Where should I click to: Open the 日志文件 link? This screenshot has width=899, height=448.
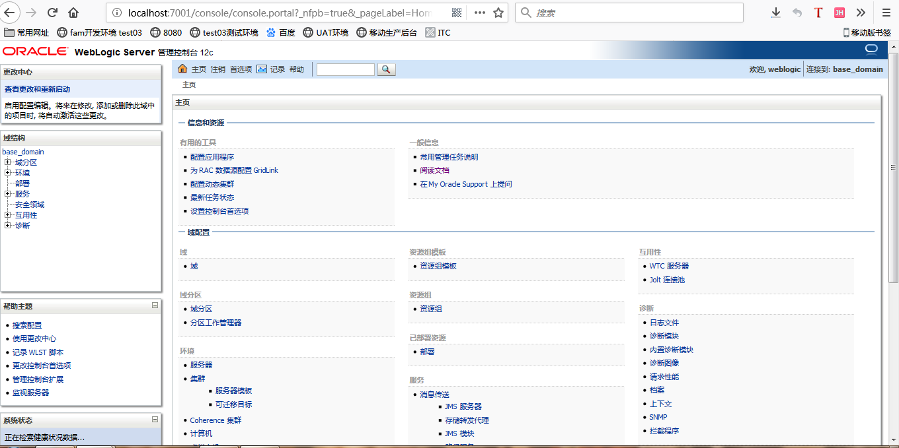click(x=664, y=323)
